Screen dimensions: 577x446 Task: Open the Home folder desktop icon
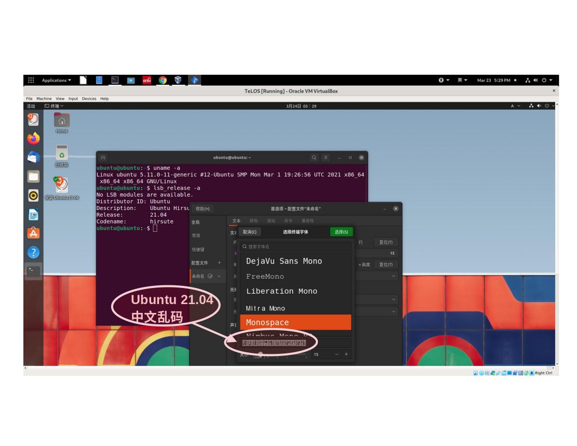click(x=62, y=123)
